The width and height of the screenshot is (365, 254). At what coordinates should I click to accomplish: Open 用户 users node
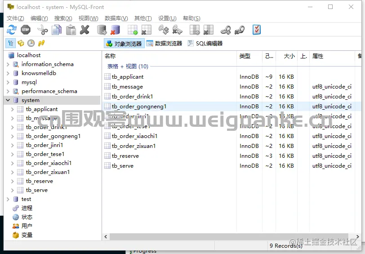click(x=27, y=226)
